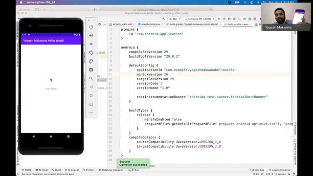The width and height of the screenshot is (313, 176).
Task: Click the buildToolsVersion "29.0.3" line
Action: (x=154, y=57)
